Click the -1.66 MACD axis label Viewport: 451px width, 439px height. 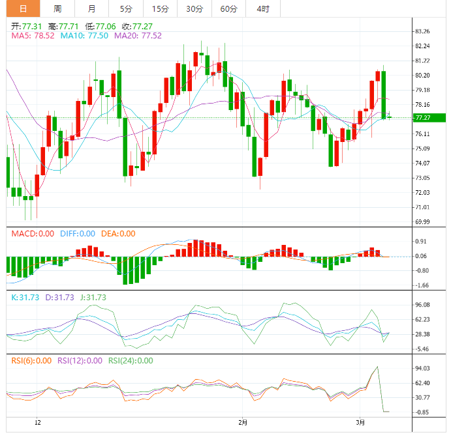[x=422, y=285]
